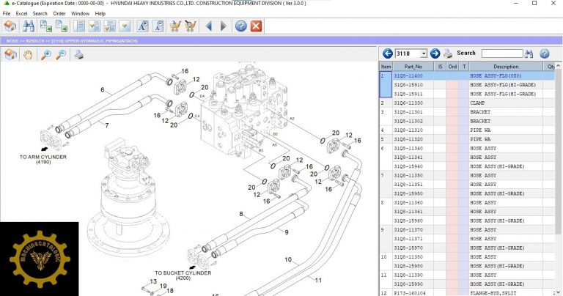
Task: Click the Description column header
Action: [x=505, y=66]
